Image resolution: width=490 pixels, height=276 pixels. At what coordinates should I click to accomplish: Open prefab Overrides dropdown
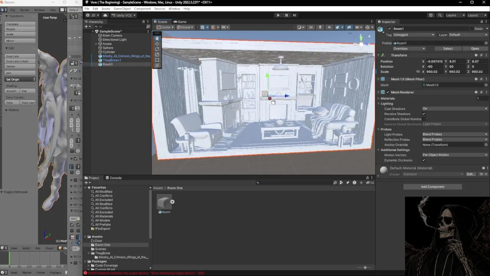coord(409,49)
